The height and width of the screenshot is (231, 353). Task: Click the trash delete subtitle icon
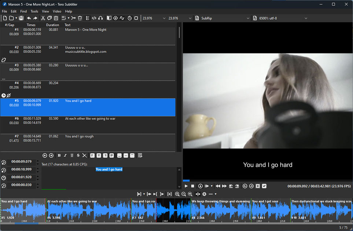coord(80,18)
